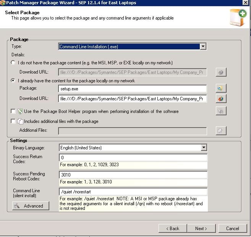The width and height of the screenshot is (251, 237).
Task: Click the Success Pending Reboot Codes field
Action: coord(133,175)
